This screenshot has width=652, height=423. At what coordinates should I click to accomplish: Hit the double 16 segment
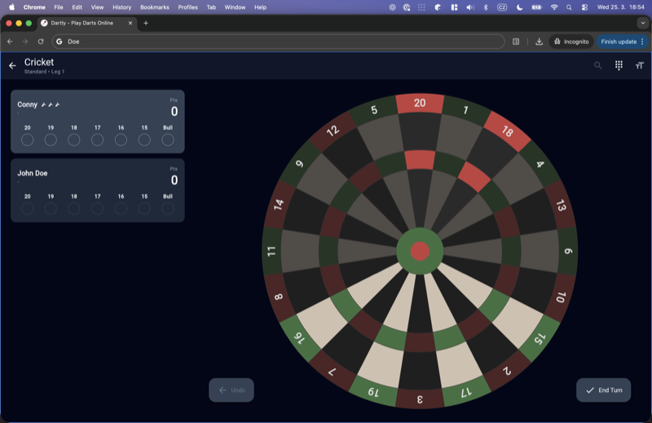tap(300, 338)
